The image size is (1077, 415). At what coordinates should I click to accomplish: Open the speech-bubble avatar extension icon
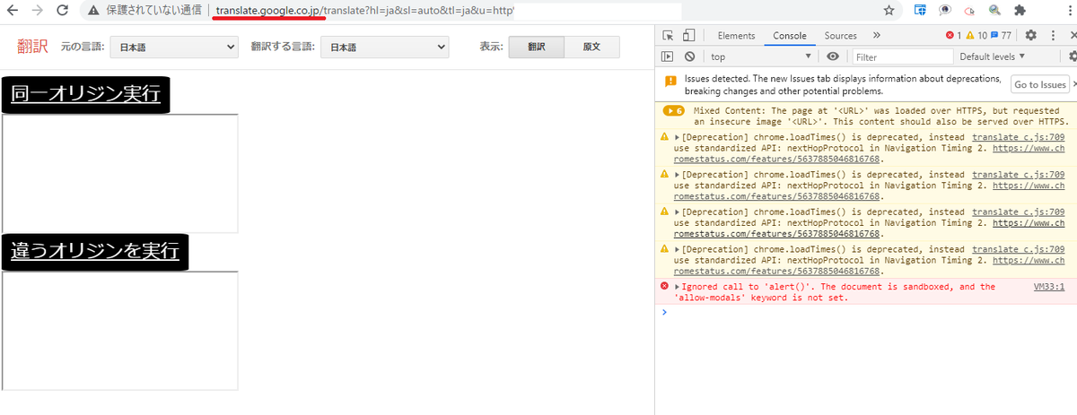(945, 11)
